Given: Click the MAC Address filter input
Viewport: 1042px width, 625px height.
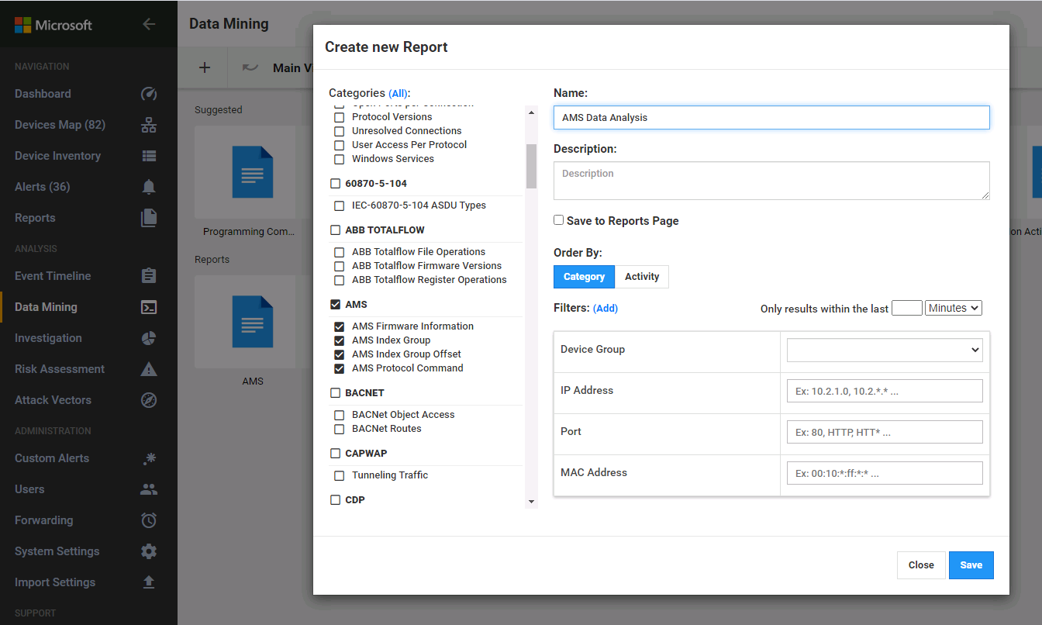Looking at the screenshot, I should tap(885, 473).
